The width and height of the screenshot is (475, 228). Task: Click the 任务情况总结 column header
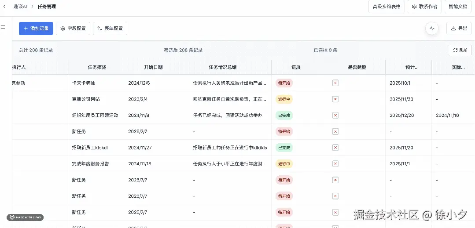[x=223, y=67]
